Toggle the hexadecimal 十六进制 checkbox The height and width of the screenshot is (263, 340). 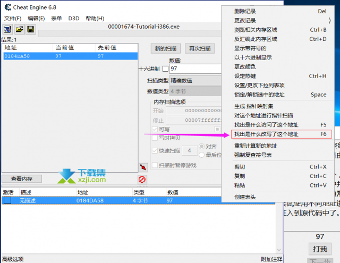(x=165, y=69)
